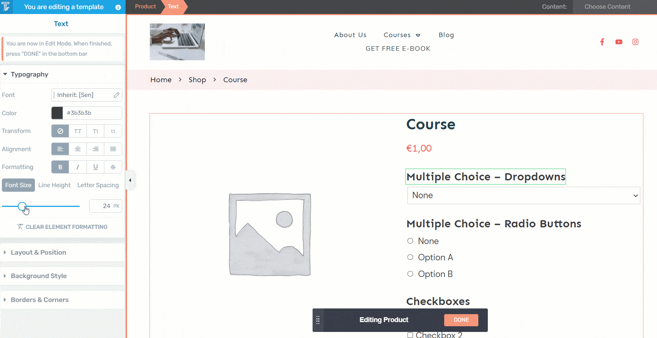Select the Option B radio button

click(410, 274)
